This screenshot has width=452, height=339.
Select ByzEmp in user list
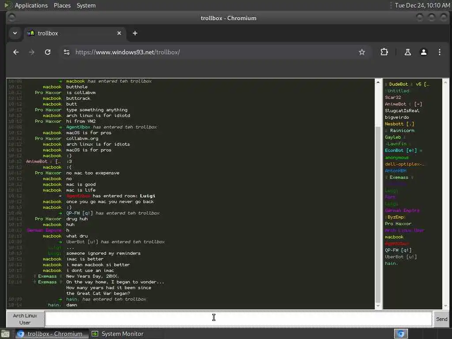click(x=395, y=217)
